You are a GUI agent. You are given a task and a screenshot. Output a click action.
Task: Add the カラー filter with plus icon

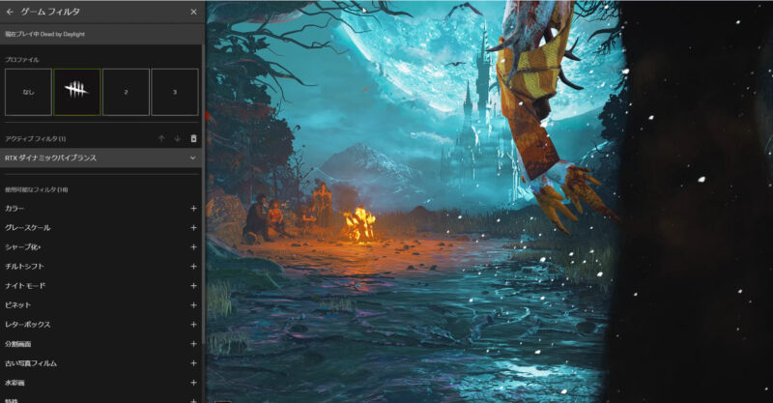click(193, 209)
